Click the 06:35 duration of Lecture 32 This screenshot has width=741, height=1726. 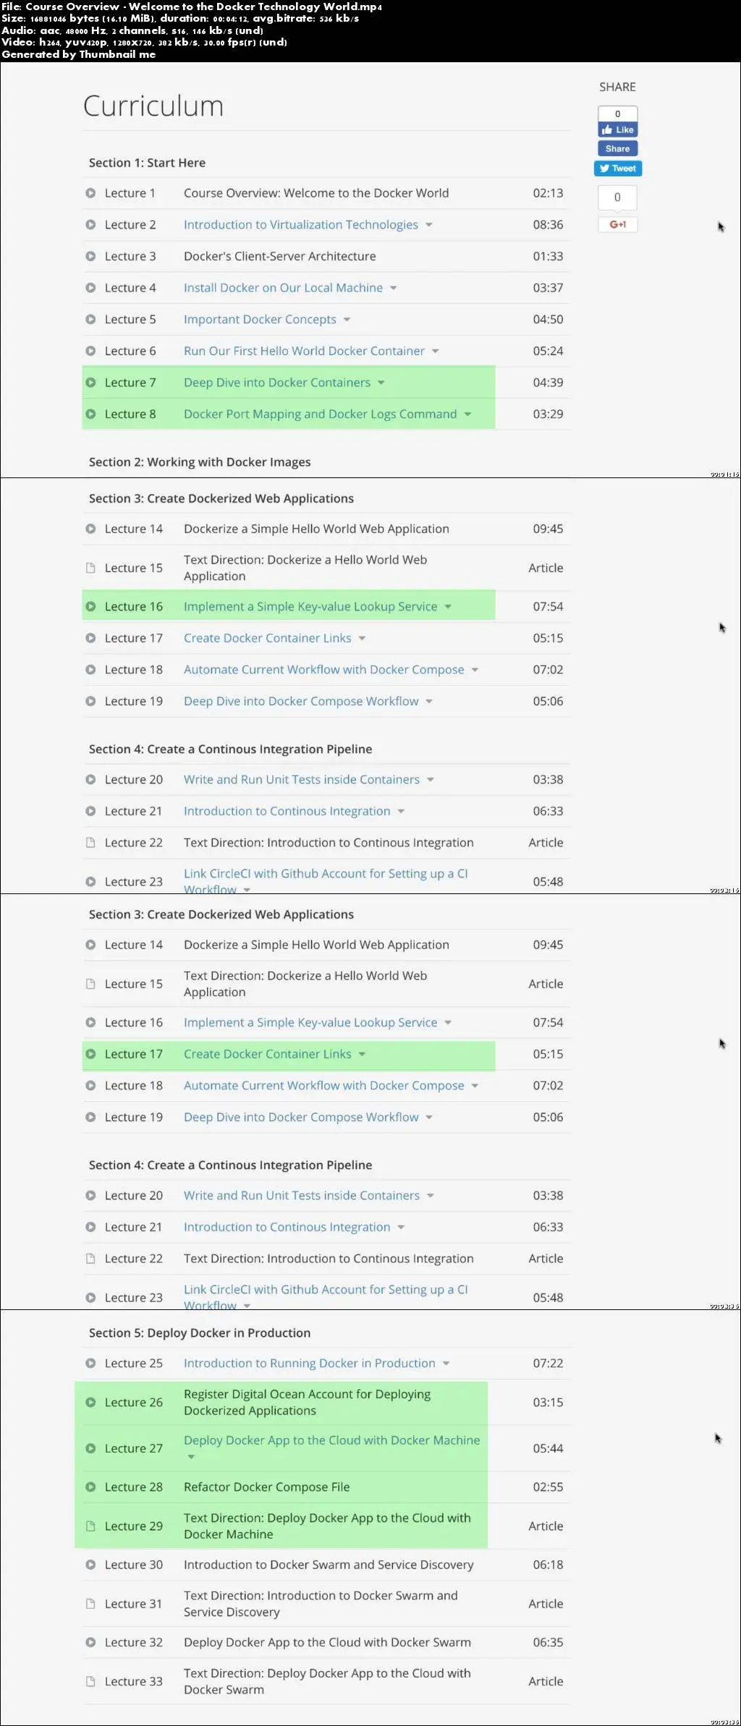tap(548, 1642)
